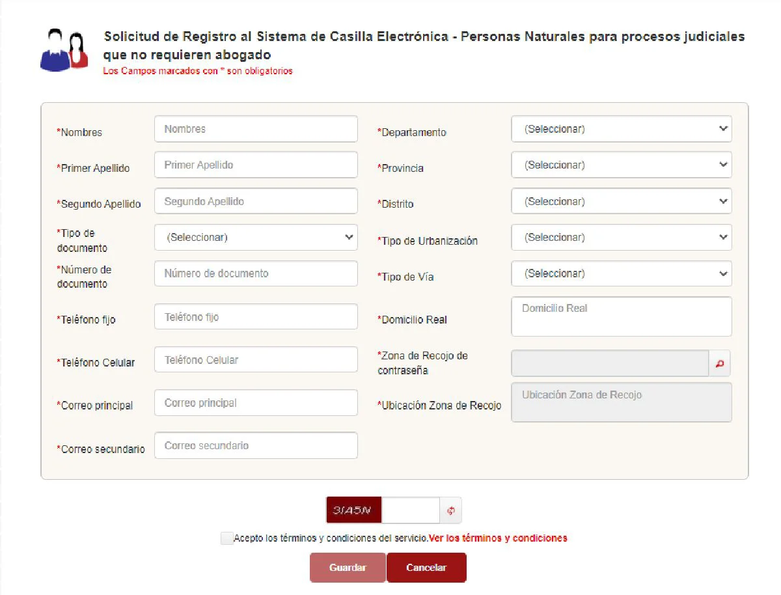Focus the Nombres text field
Viewport: 781px width, 595px height.
(256, 129)
